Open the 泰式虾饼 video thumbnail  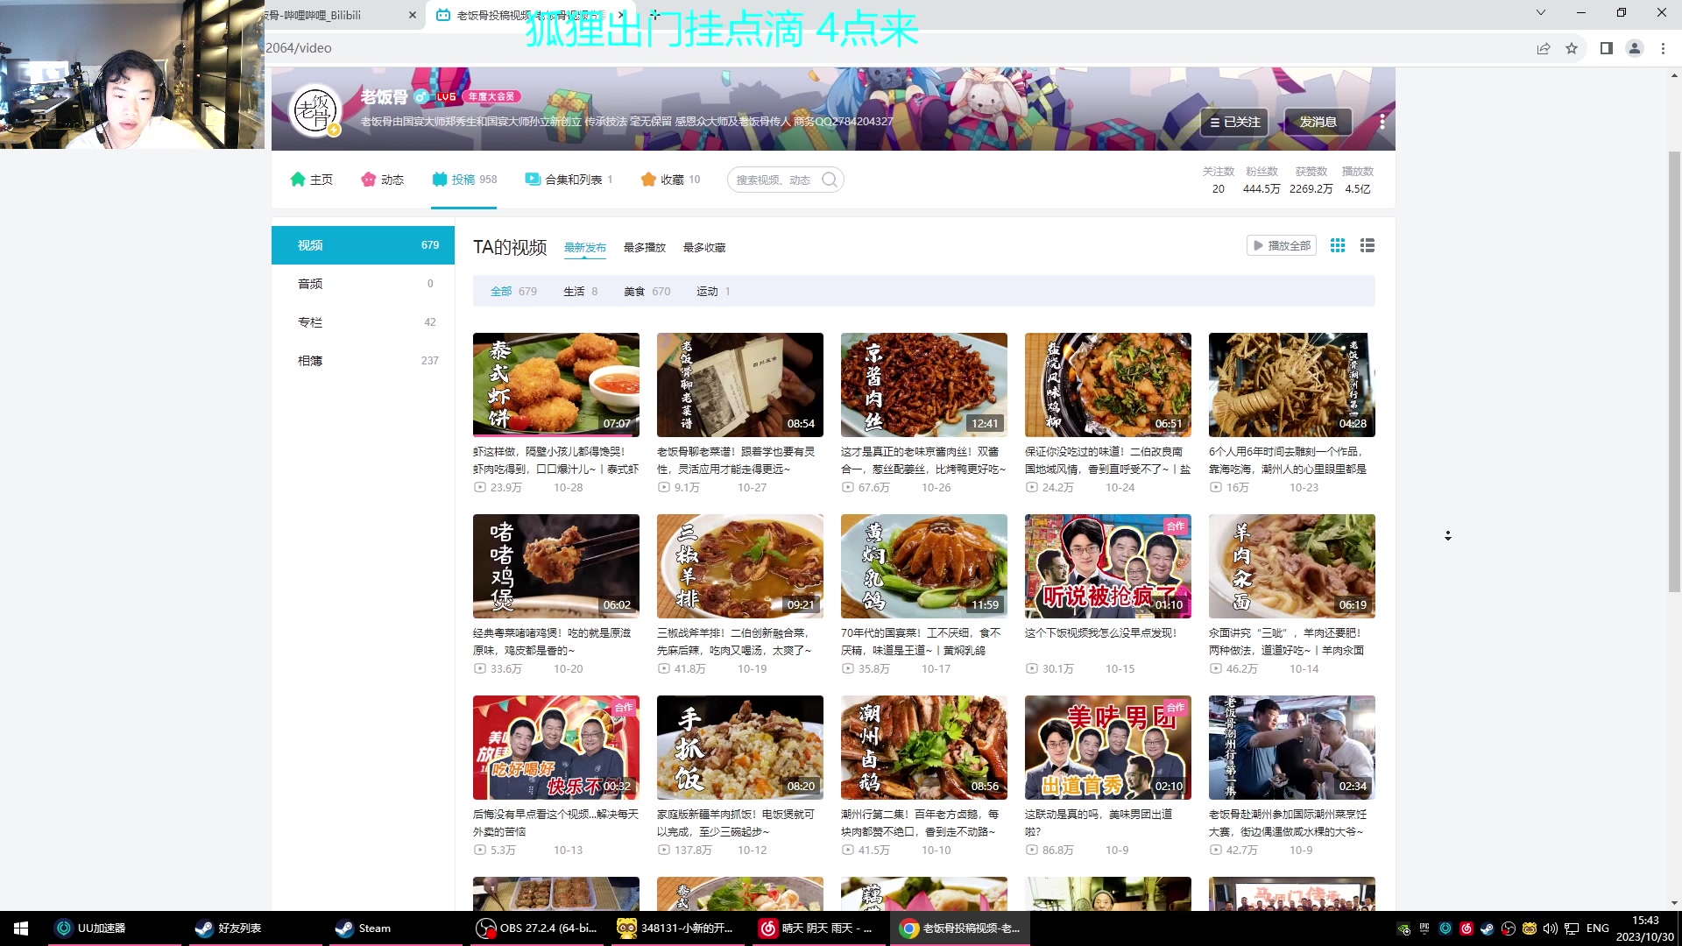(x=555, y=385)
